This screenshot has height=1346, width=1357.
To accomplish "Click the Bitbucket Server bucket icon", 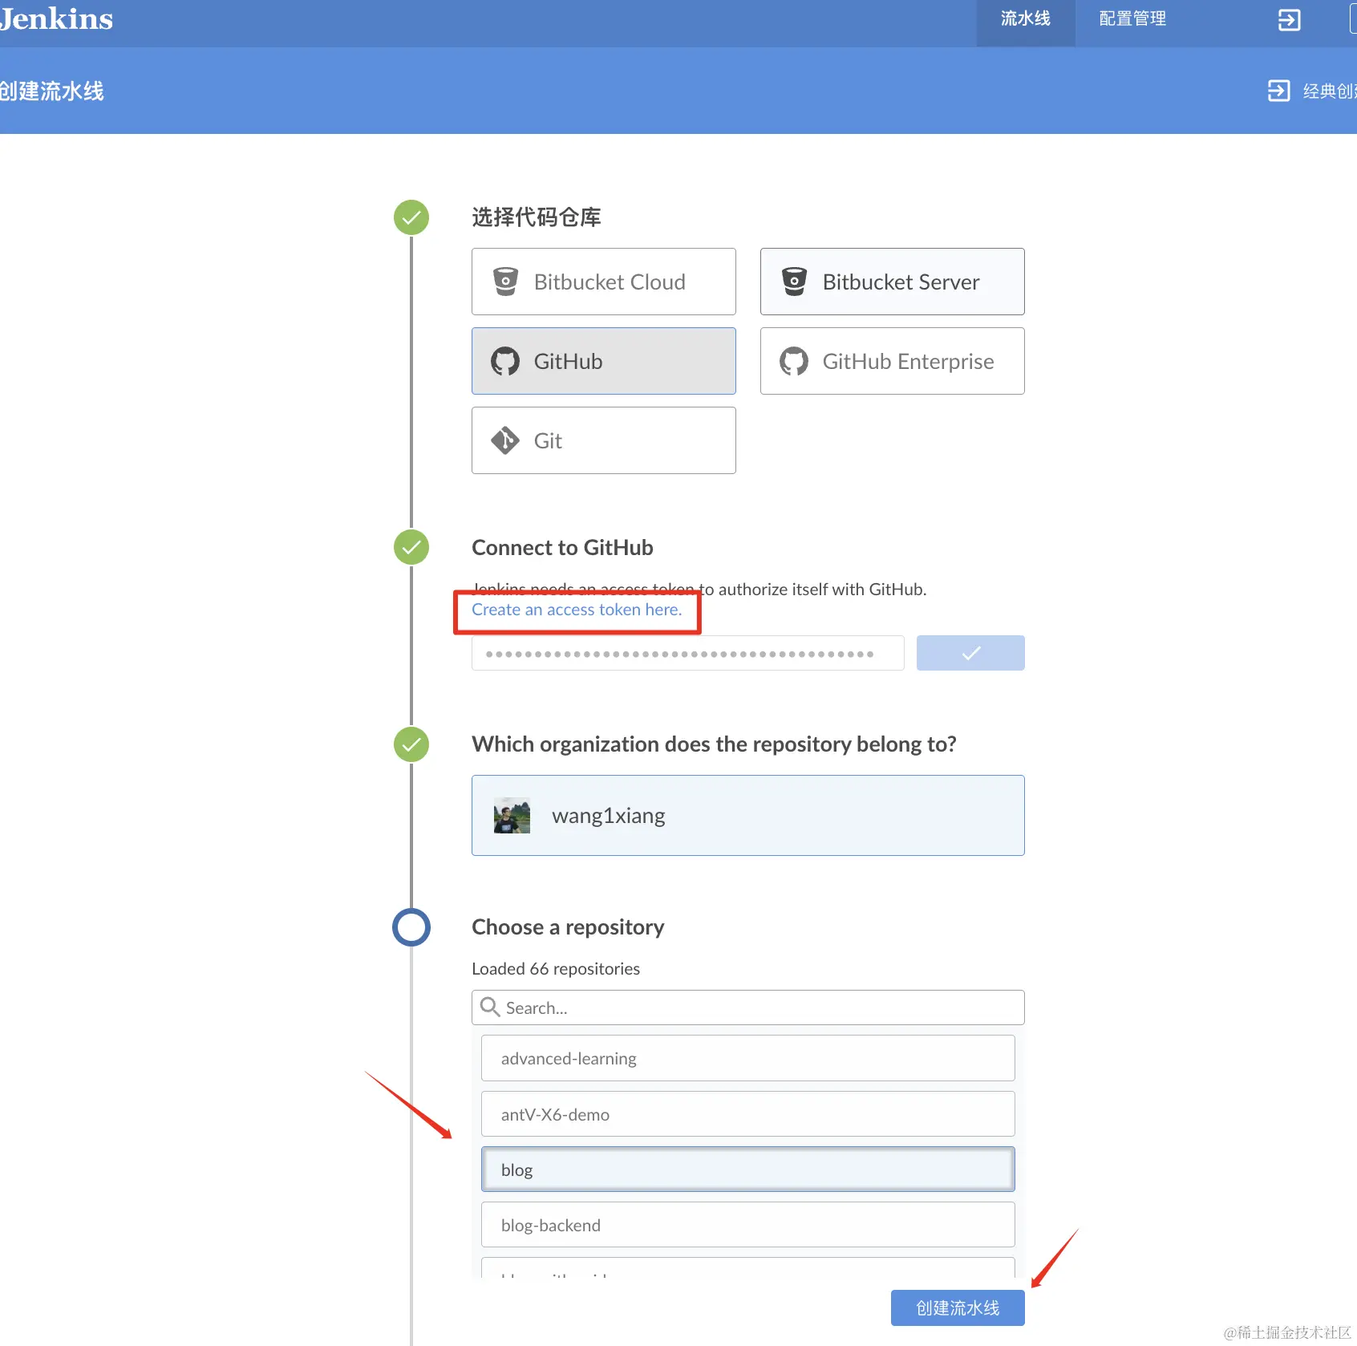I will click(x=794, y=282).
